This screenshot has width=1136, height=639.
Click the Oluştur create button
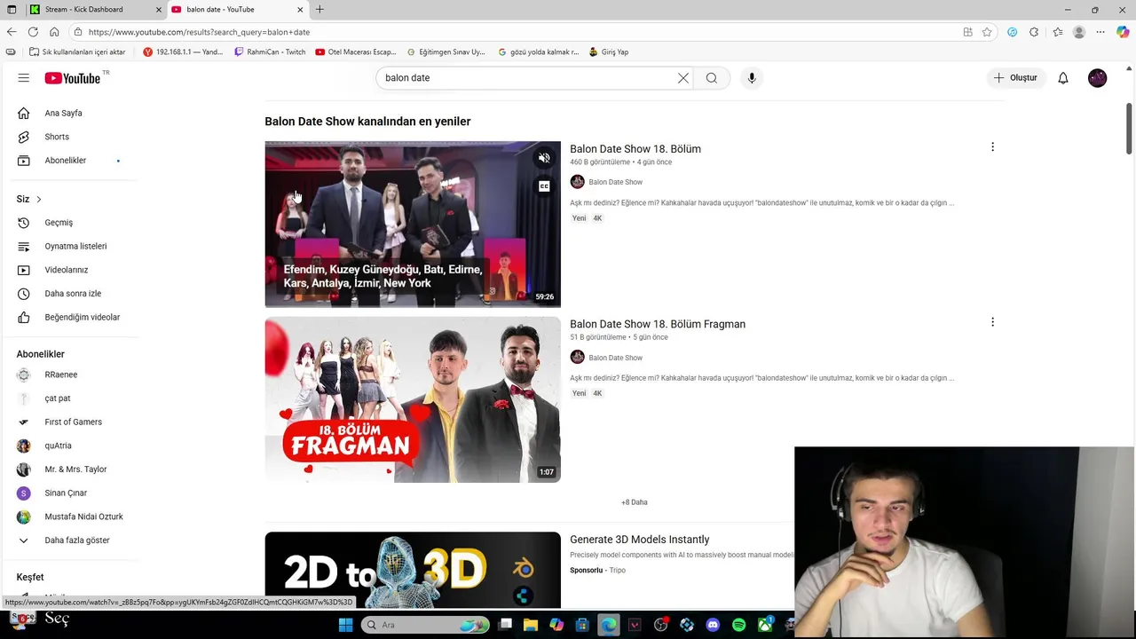(1015, 78)
